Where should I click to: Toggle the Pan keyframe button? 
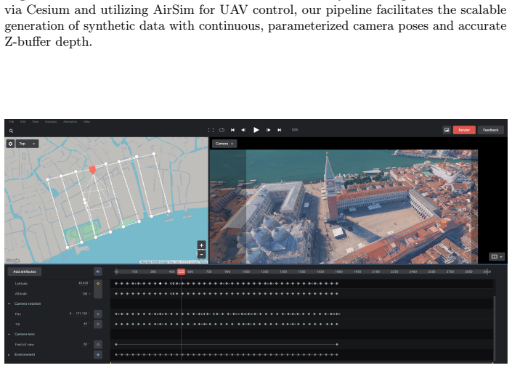(98, 314)
